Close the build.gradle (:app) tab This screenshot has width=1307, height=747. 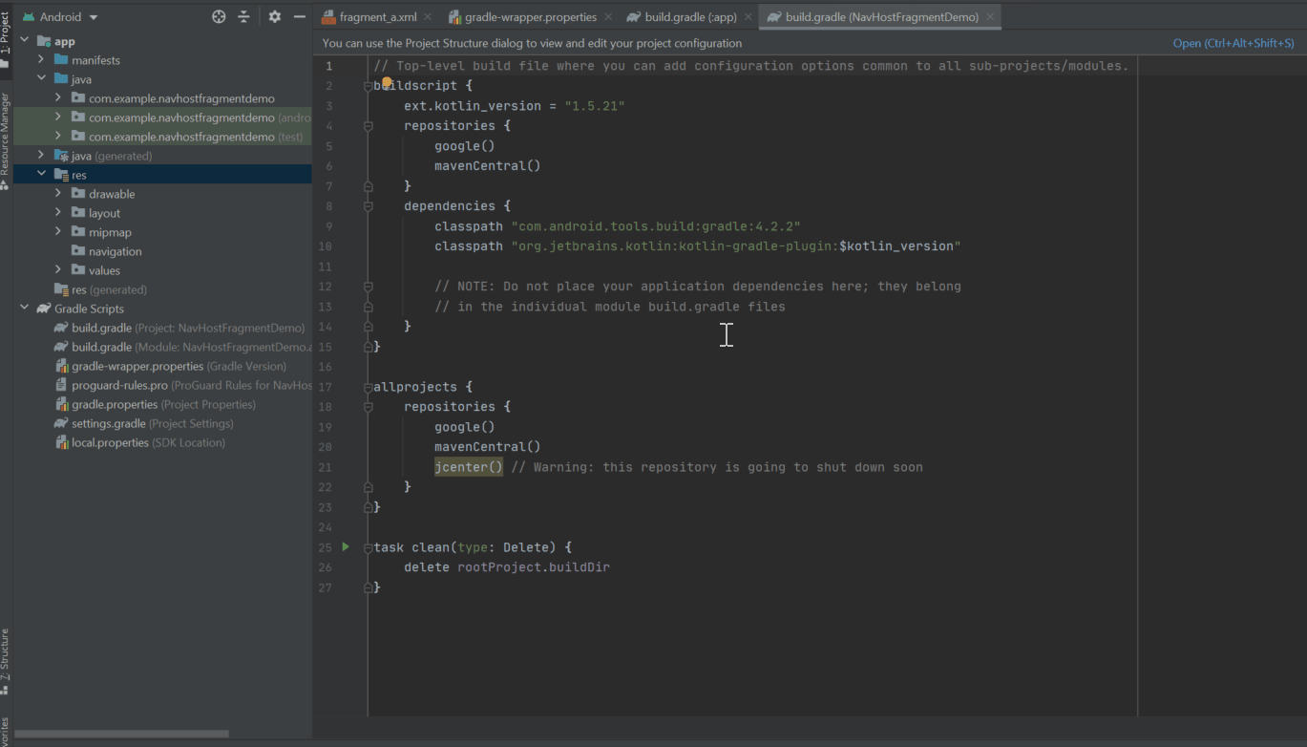747,17
